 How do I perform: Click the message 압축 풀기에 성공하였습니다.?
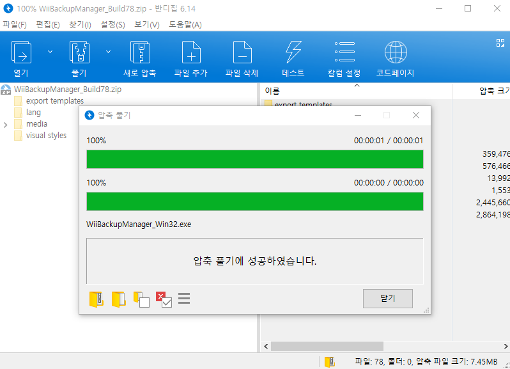pos(255,261)
